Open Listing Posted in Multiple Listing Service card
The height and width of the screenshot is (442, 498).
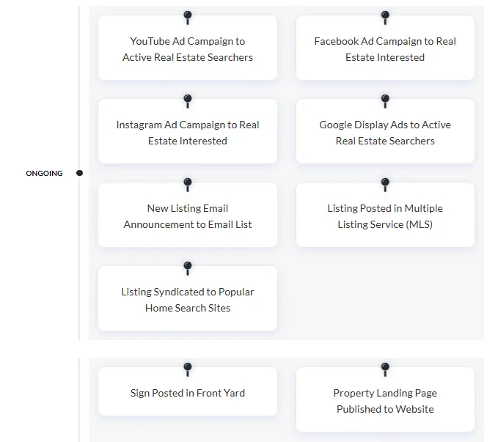point(385,215)
